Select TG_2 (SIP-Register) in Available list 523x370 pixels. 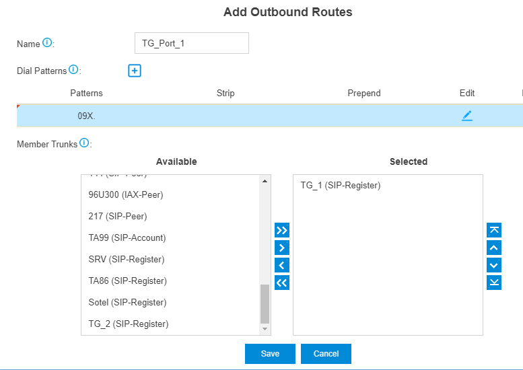point(129,324)
